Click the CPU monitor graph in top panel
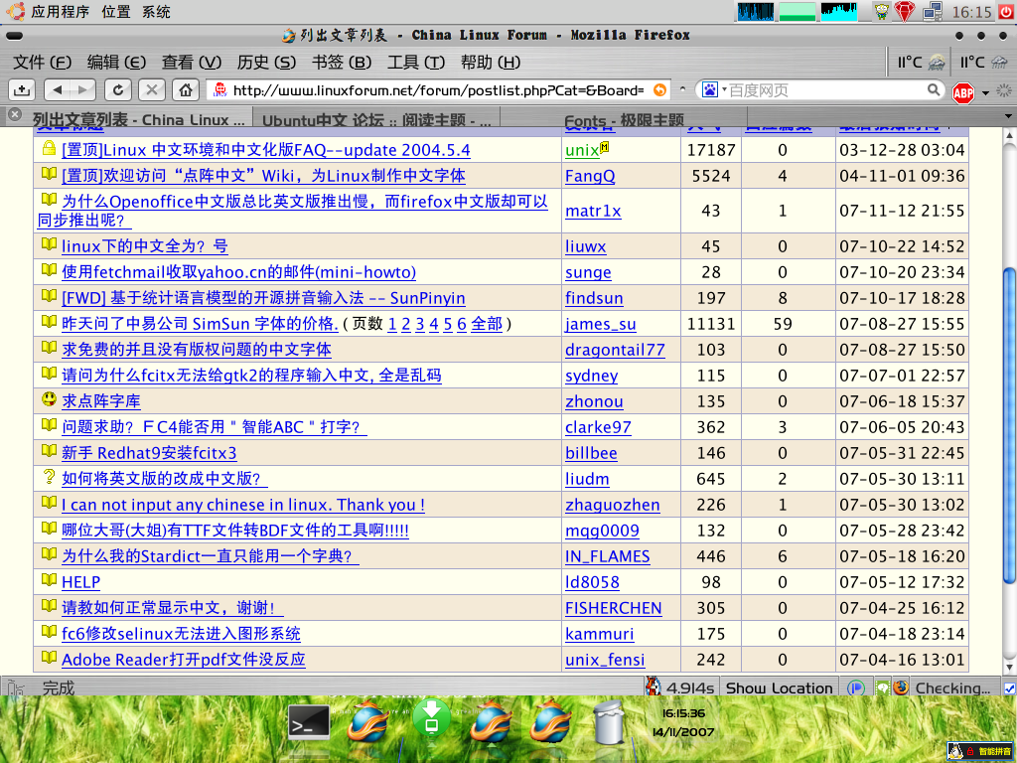Screen dimensions: 1017x763 755,12
